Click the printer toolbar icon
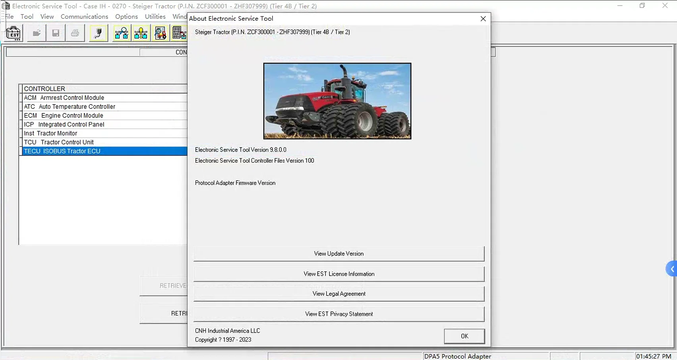 click(x=75, y=33)
